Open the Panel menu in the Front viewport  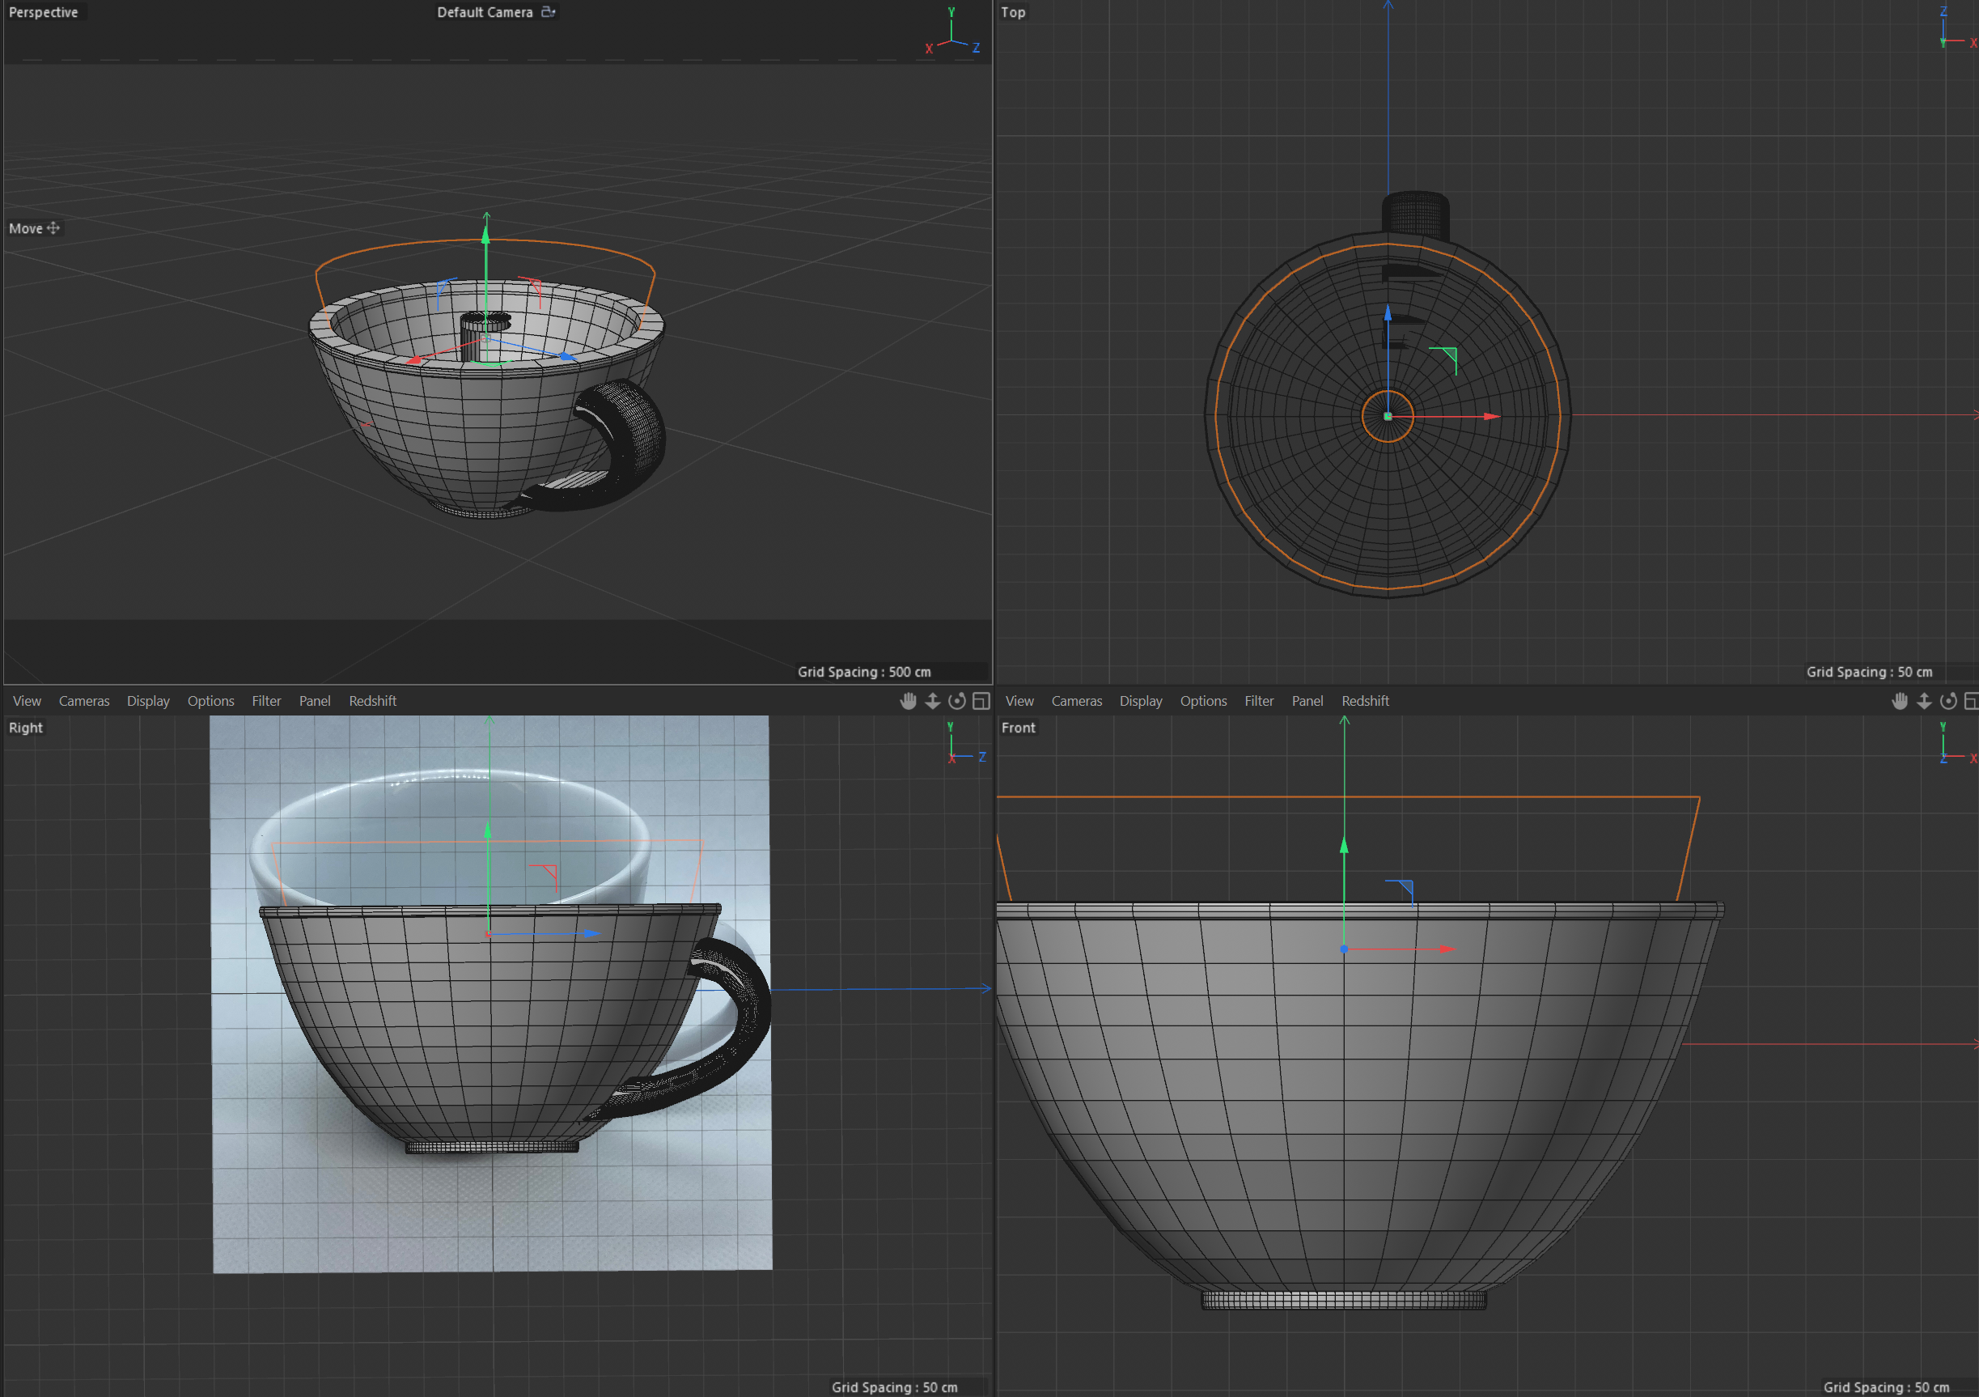pyautogui.click(x=1307, y=701)
